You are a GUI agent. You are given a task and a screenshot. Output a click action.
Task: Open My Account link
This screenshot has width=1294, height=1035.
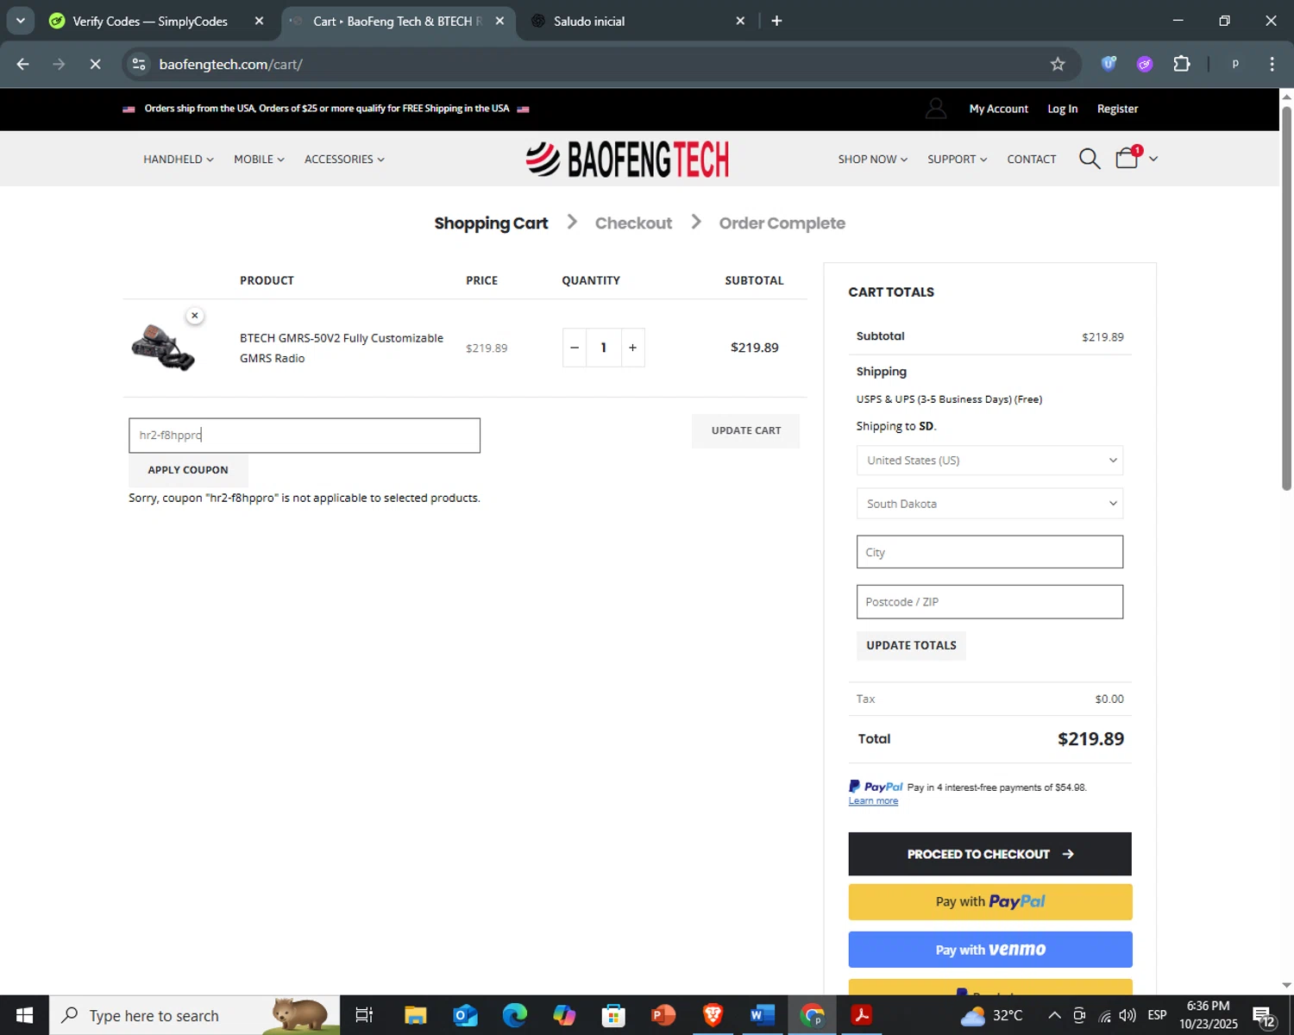pyautogui.click(x=998, y=109)
